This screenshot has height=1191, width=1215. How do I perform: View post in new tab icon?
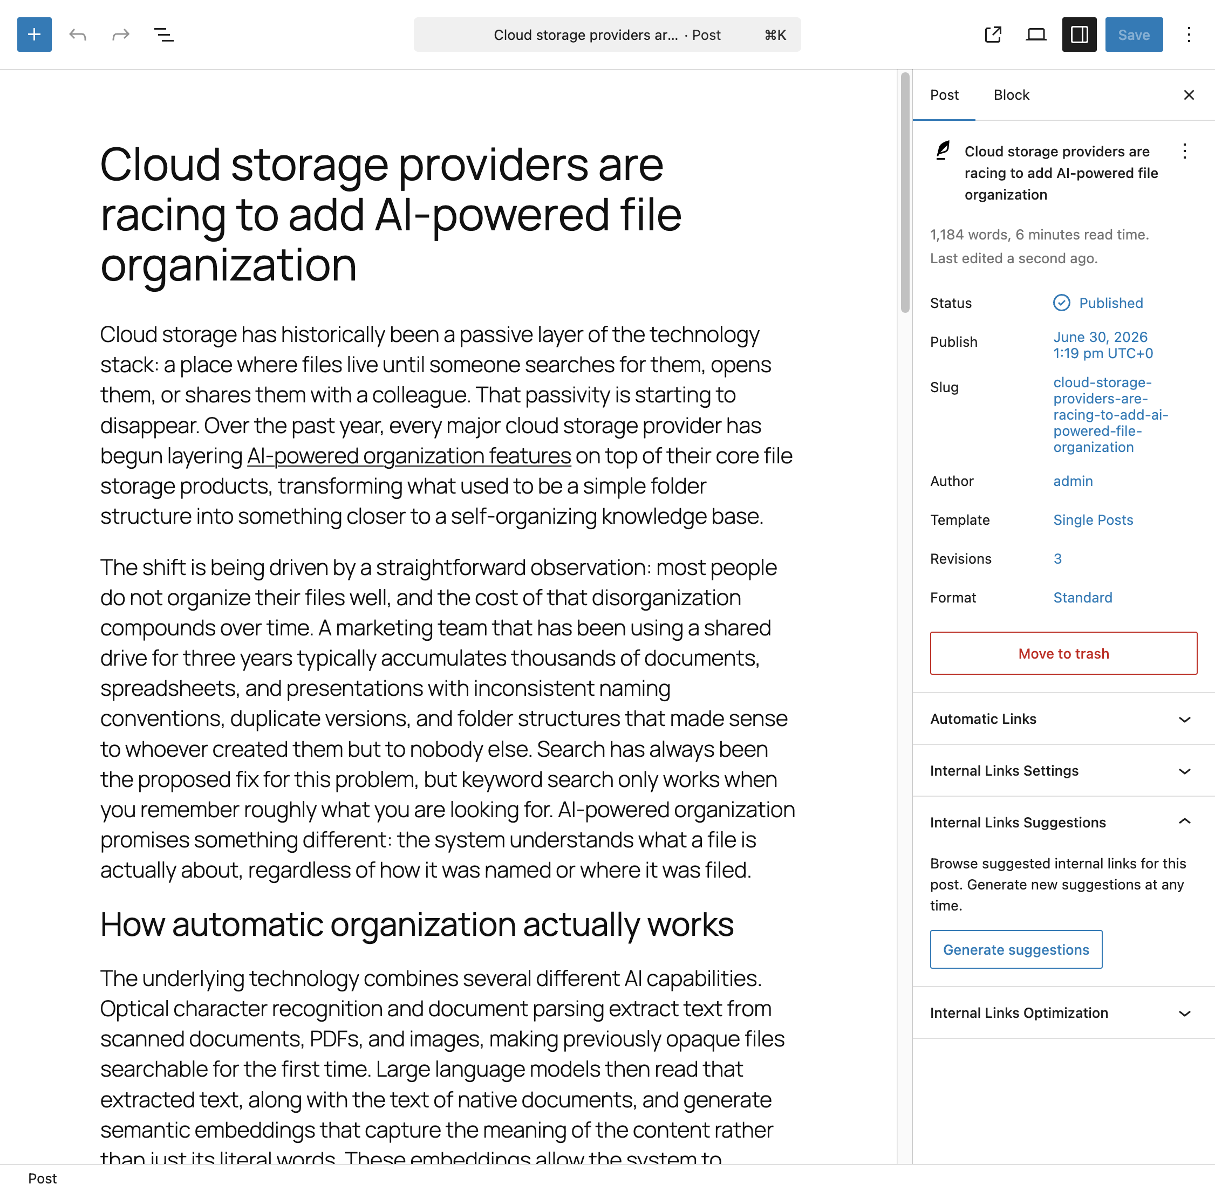(x=993, y=35)
